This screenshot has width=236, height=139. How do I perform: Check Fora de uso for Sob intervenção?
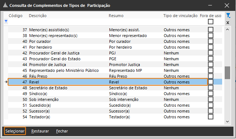tap(210, 99)
